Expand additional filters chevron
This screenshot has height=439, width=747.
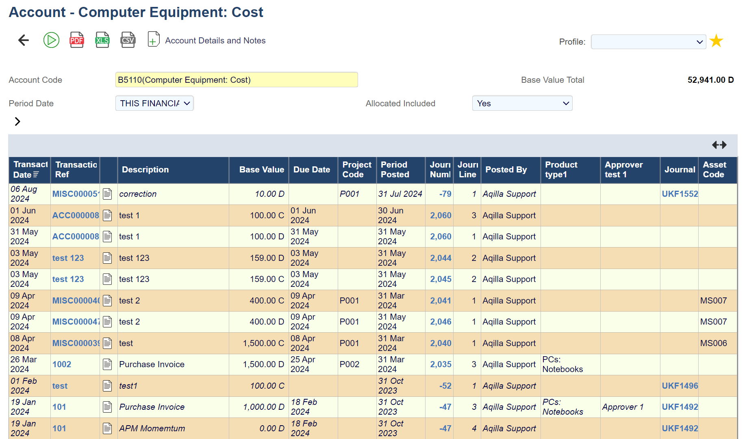tap(17, 121)
